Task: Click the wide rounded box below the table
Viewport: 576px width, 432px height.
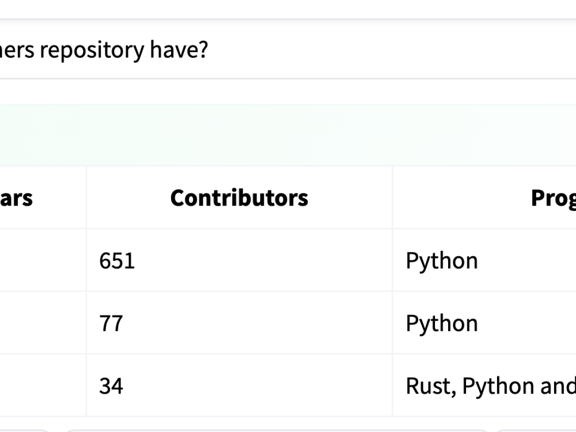Action: point(277,430)
